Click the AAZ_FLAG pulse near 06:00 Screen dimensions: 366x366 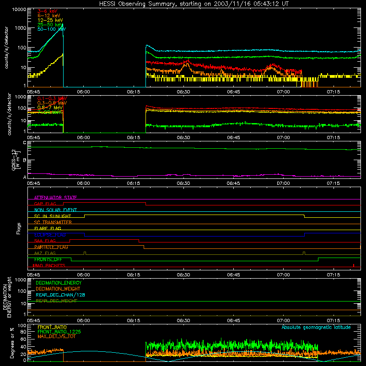click(85, 253)
